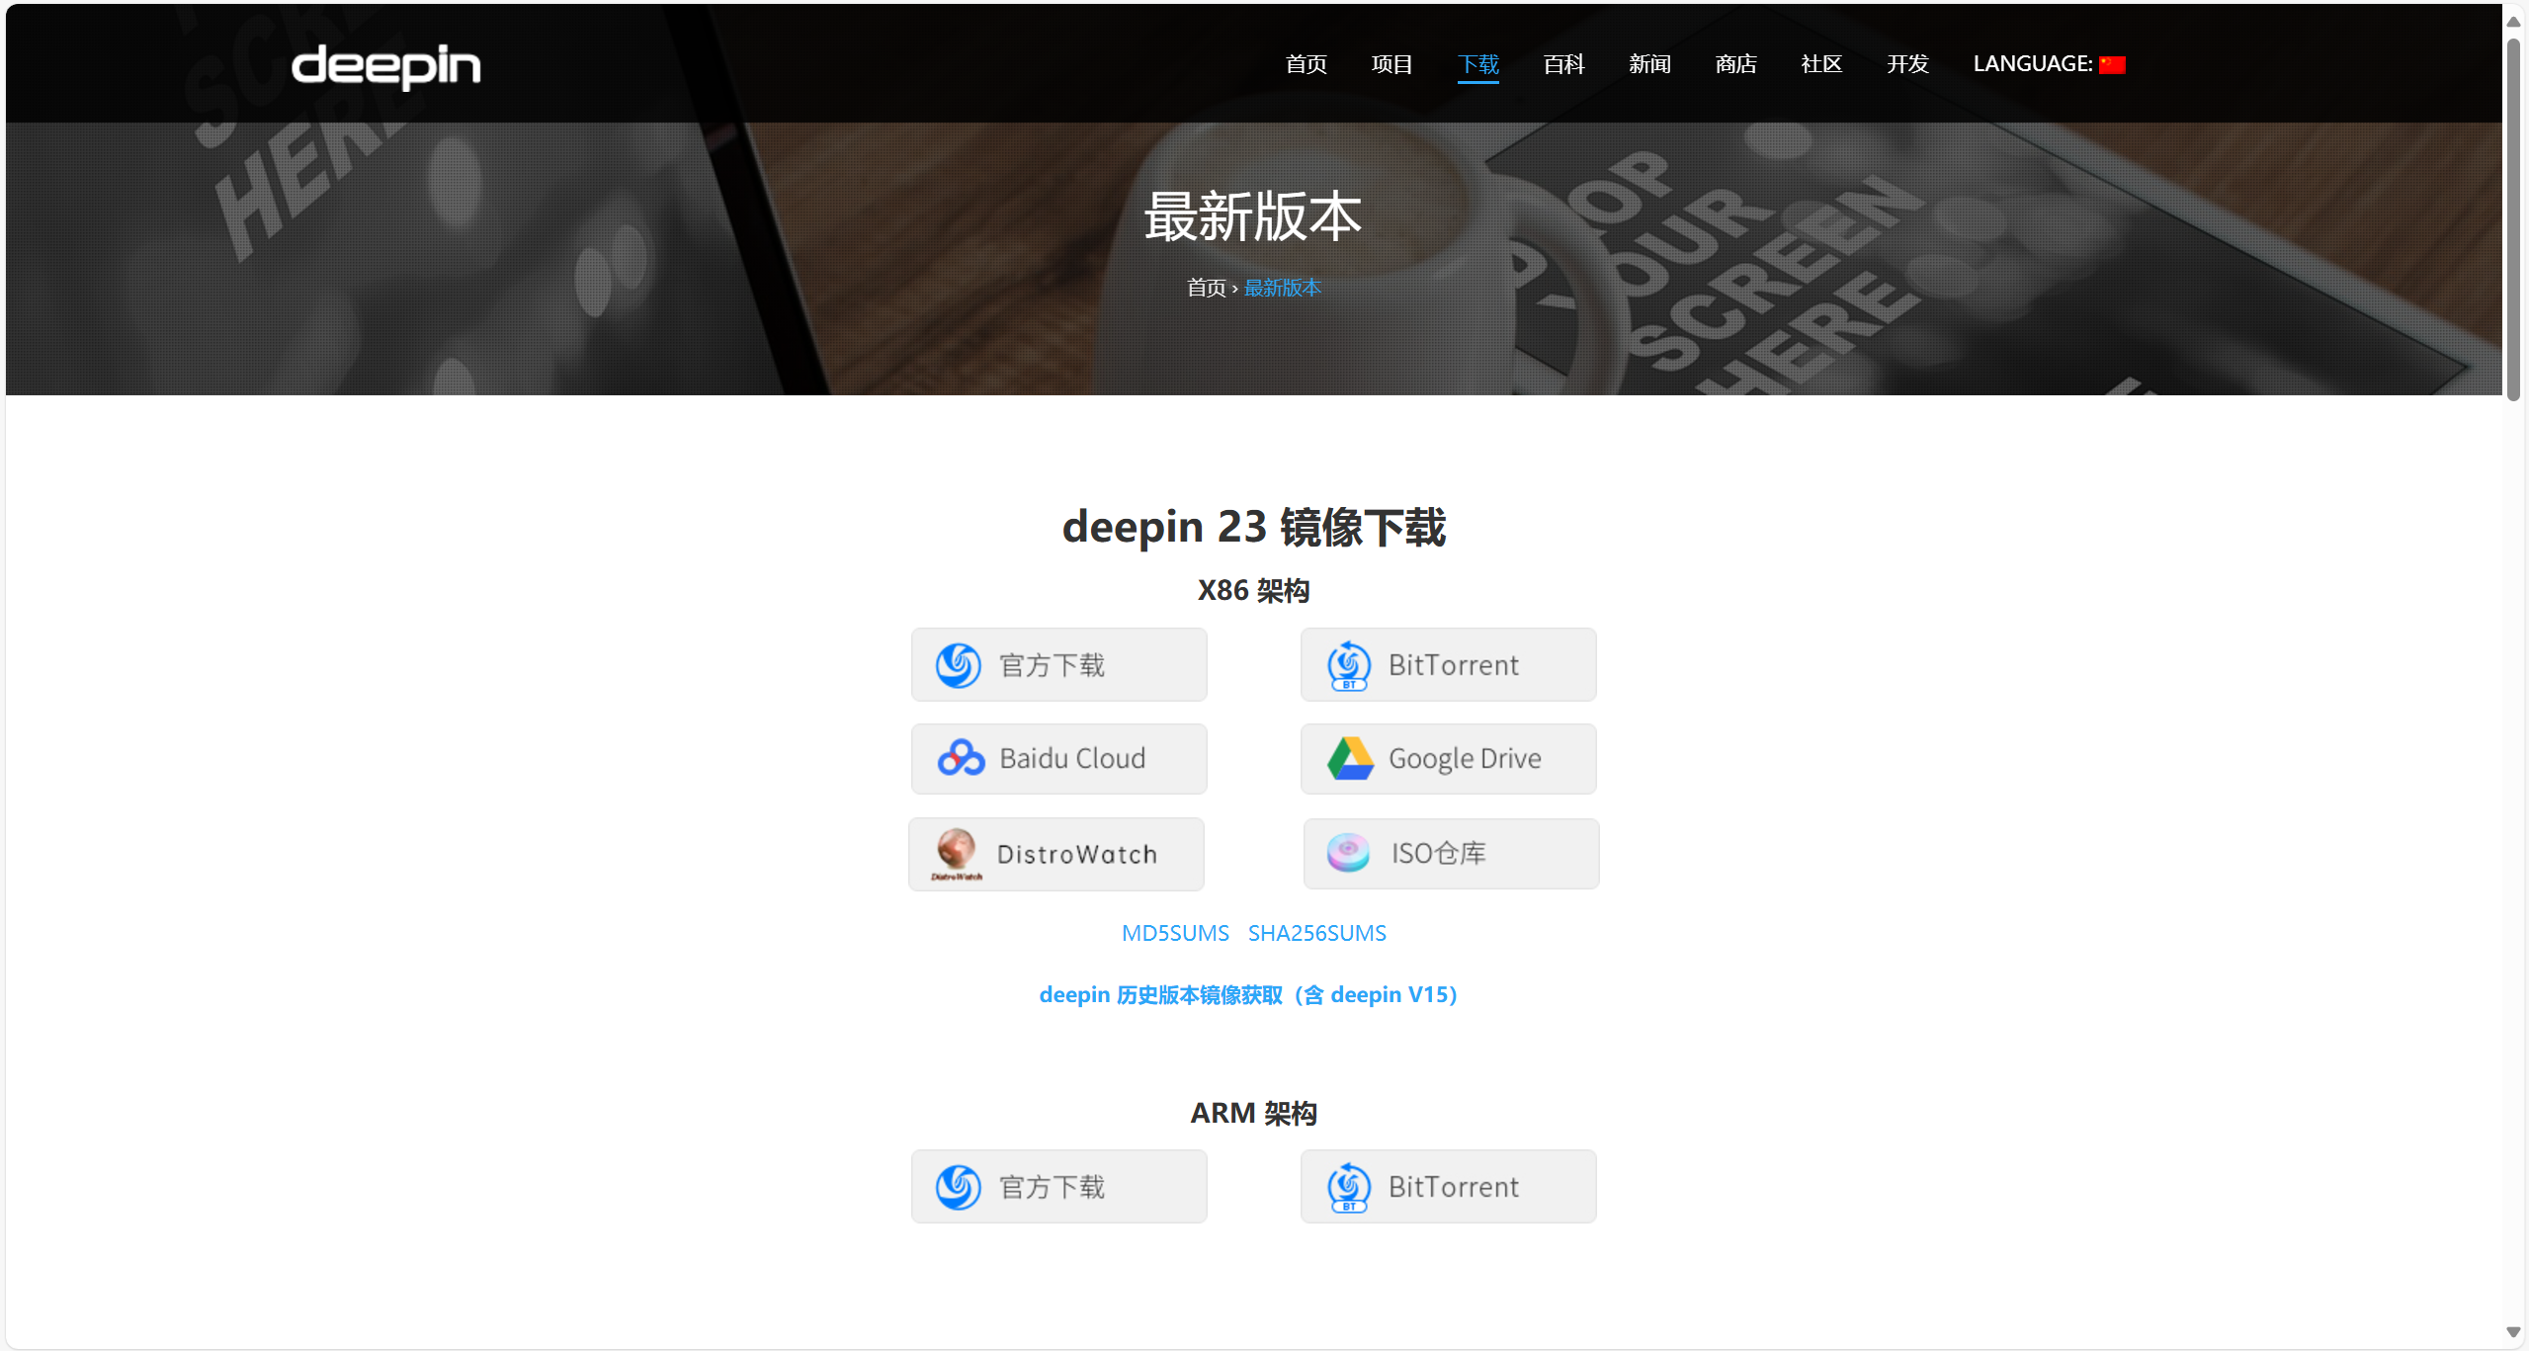Open the SHA256SUMS link
Image resolution: width=2529 pixels, height=1351 pixels.
pyautogui.click(x=1317, y=933)
